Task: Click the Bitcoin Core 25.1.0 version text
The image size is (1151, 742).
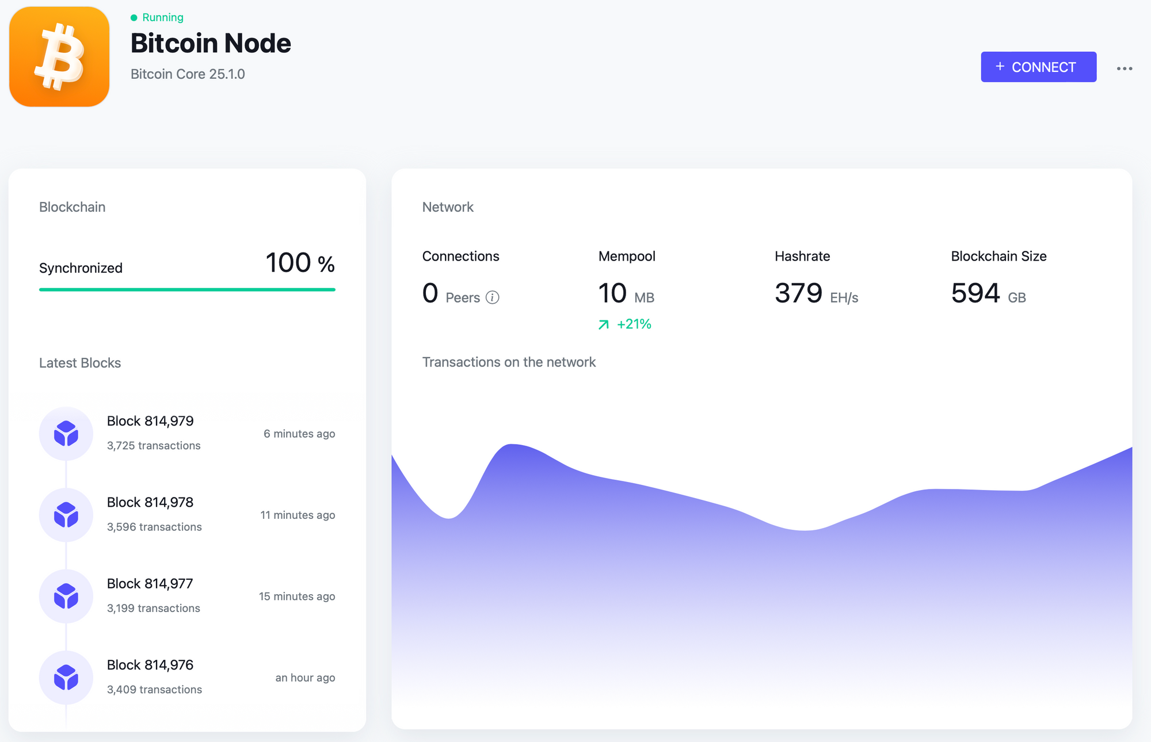Action: (188, 74)
